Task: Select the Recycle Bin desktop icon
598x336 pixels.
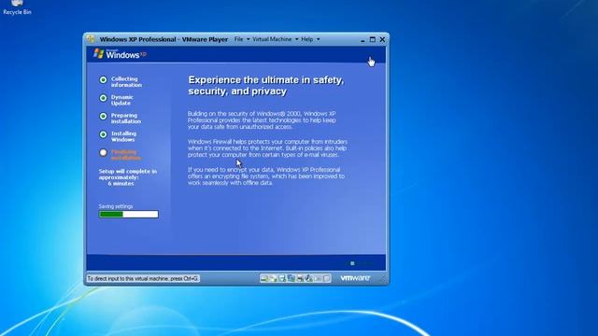Action: coord(17,7)
